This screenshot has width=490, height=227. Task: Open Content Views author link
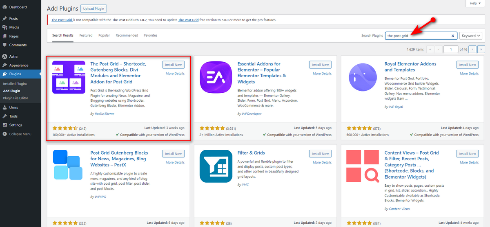coord(399,209)
